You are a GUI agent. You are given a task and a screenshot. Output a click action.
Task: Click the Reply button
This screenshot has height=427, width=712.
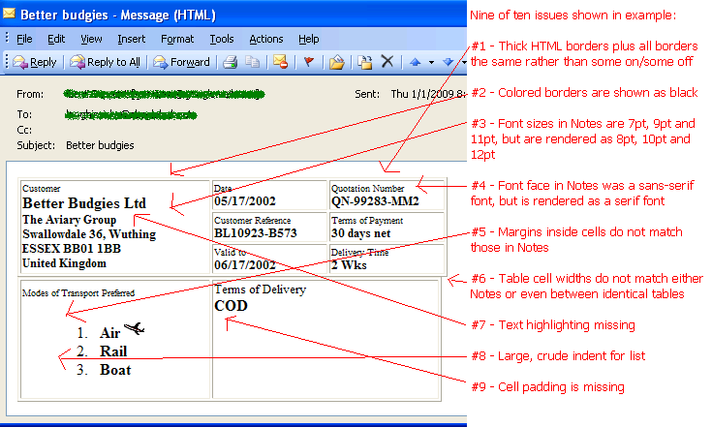point(34,62)
